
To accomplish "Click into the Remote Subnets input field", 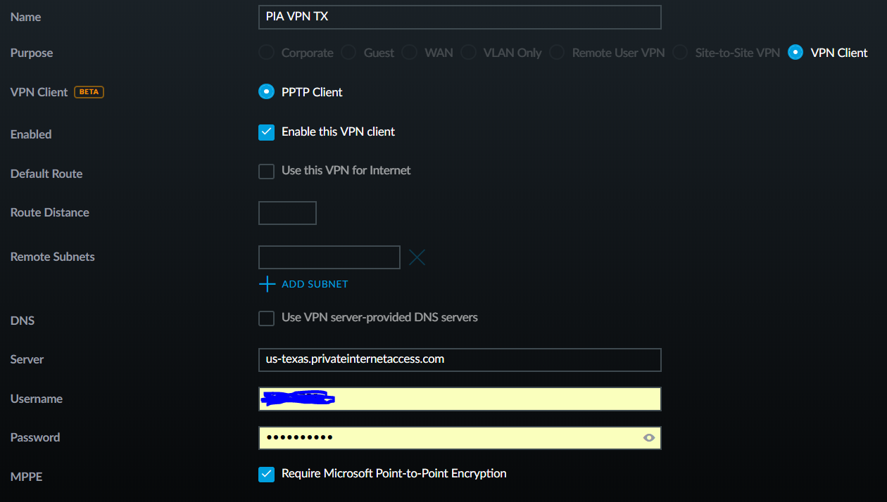I will pyautogui.click(x=329, y=257).
